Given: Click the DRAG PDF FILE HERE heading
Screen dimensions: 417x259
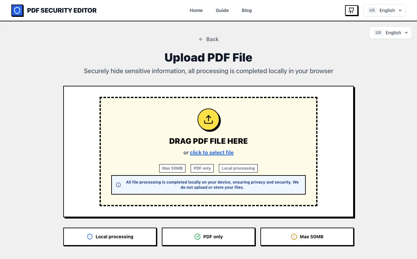Looking at the screenshot, I should (x=208, y=141).
